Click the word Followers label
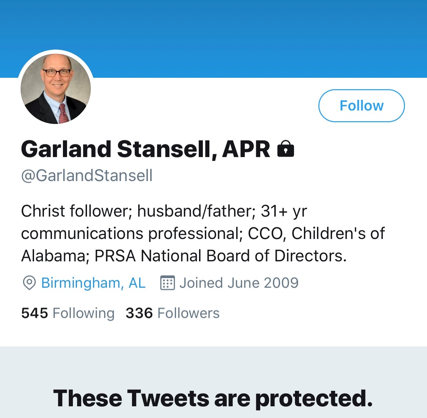Image resolution: width=427 pixels, height=418 pixels. 188,313
